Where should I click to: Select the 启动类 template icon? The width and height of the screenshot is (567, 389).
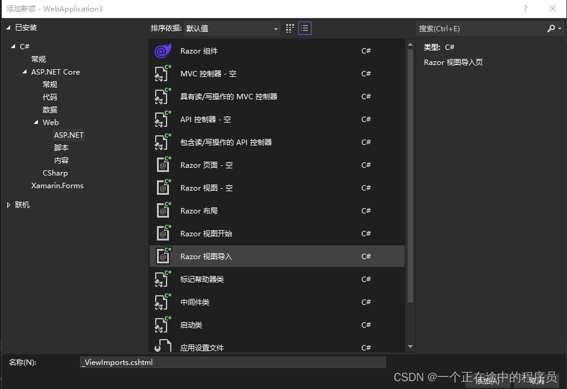[x=163, y=325]
